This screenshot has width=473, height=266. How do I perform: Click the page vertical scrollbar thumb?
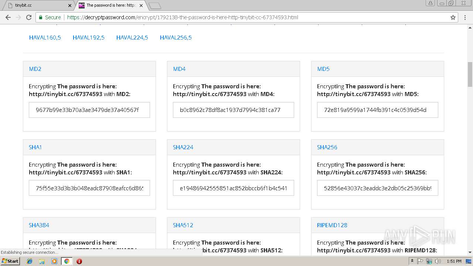[x=470, y=75]
